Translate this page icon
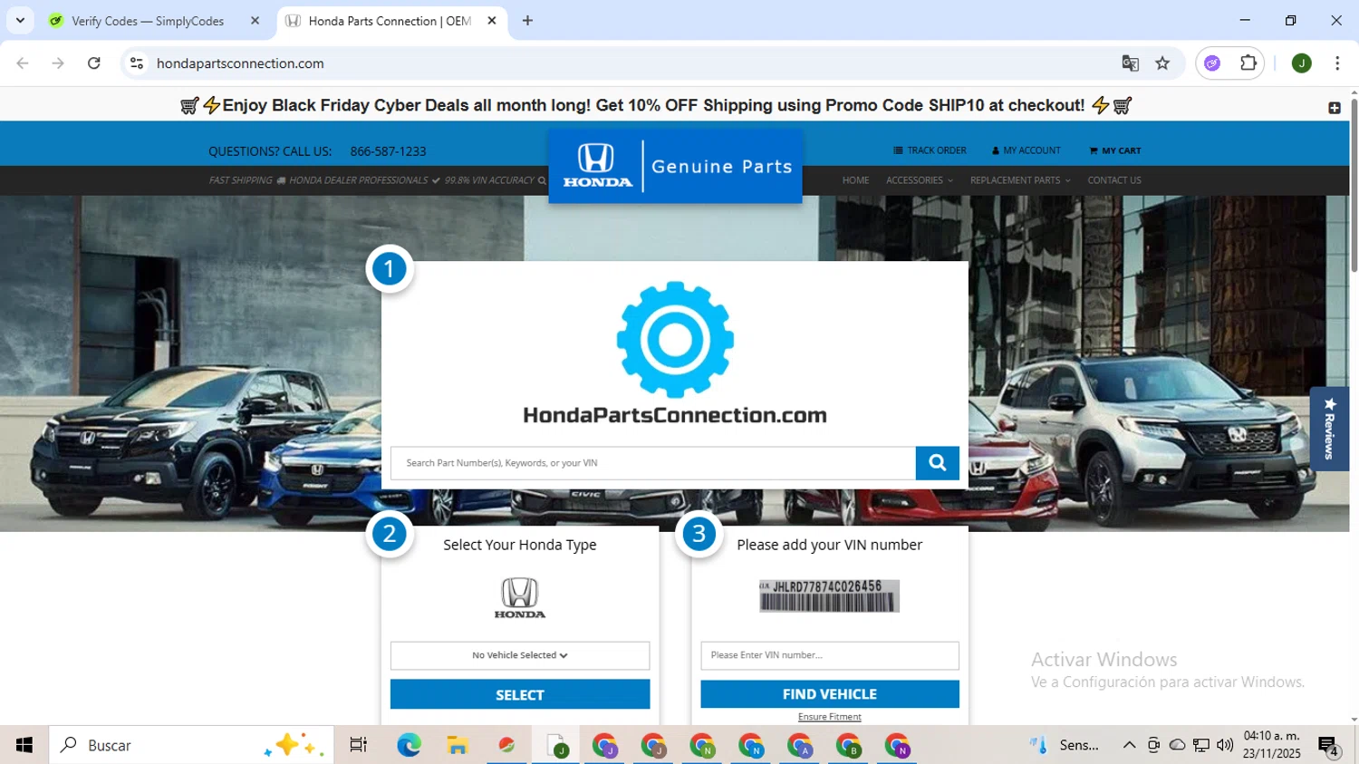The height and width of the screenshot is (764, 1359). coord(1130,63)
